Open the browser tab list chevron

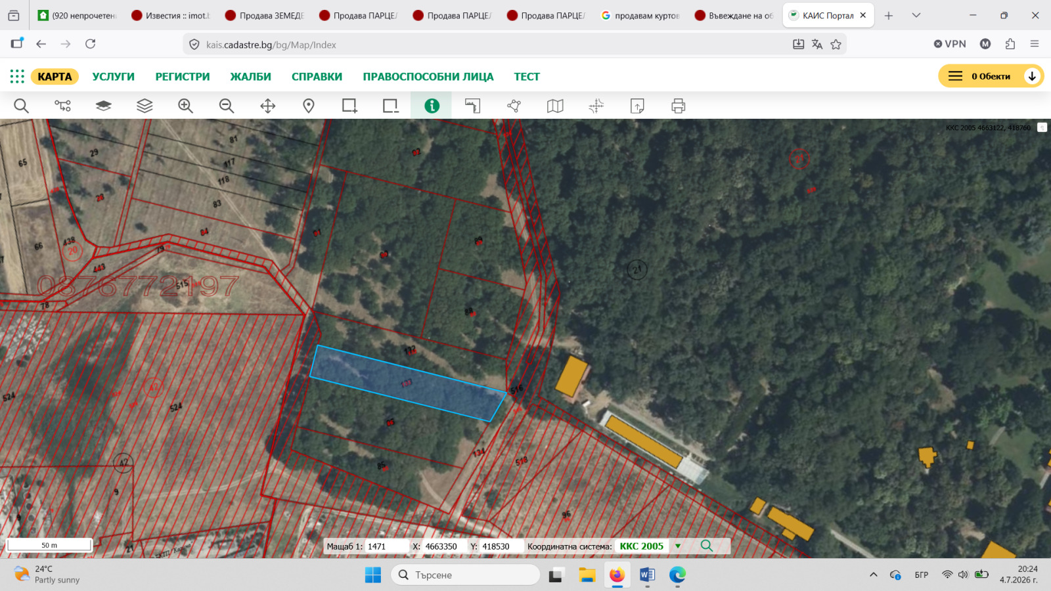[x=916, y=15]
